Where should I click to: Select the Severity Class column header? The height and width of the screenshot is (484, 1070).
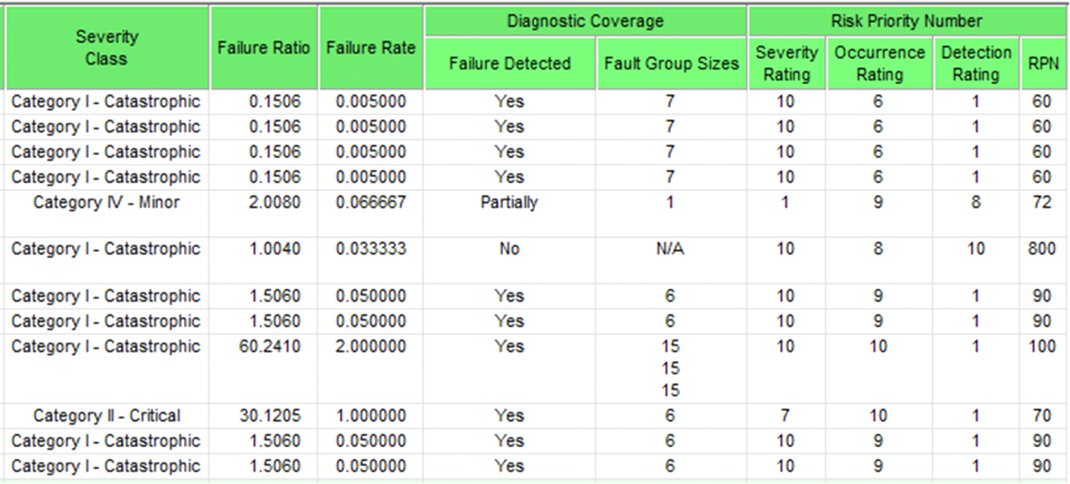pos(107,48)
